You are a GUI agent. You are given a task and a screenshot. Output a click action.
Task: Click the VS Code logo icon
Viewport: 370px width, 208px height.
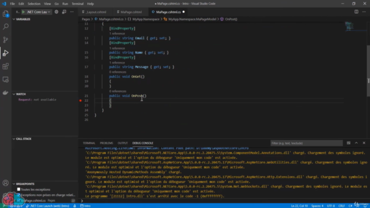point(4,4)
